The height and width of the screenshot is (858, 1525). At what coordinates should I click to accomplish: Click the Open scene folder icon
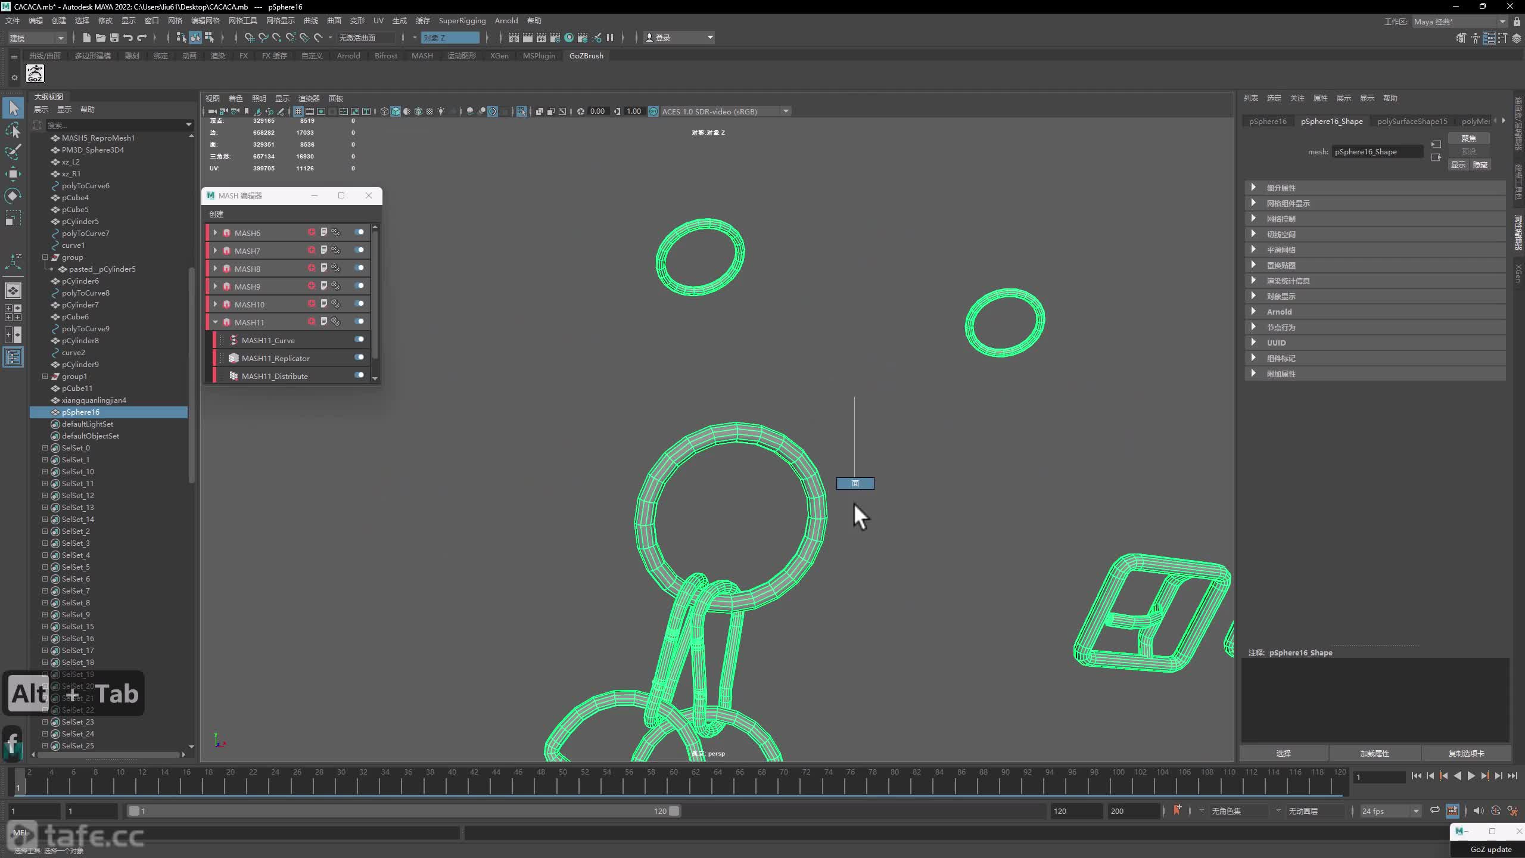(x=100, y=38)
